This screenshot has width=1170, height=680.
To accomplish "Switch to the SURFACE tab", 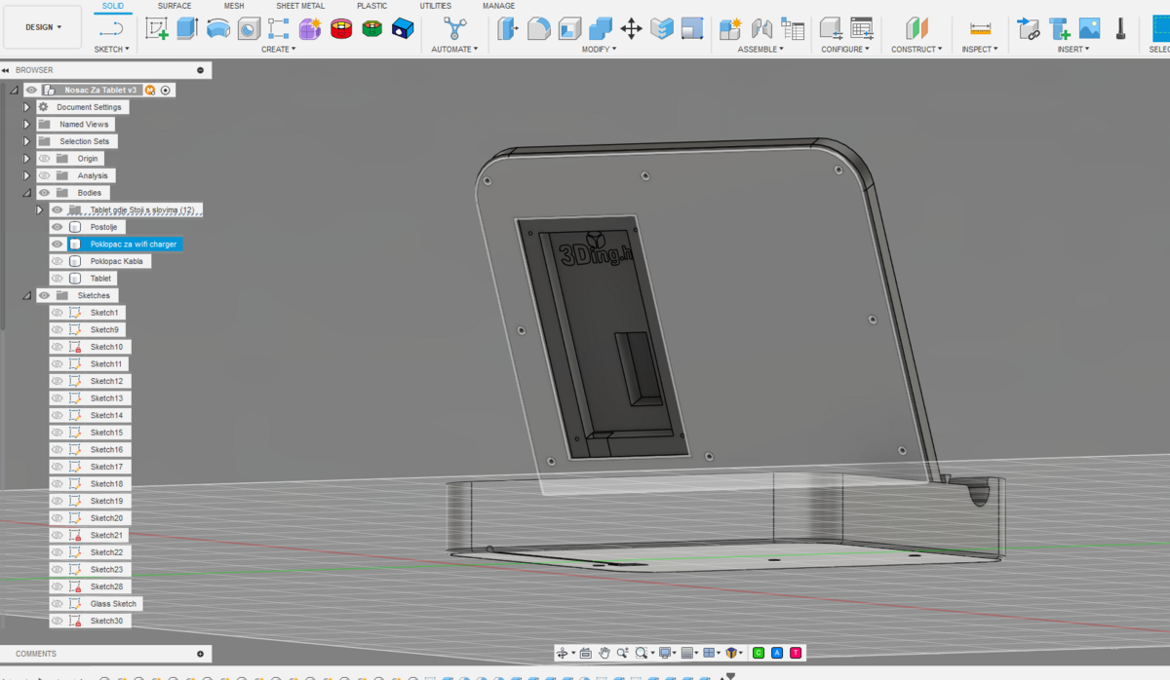I will (x=175, y=6).
